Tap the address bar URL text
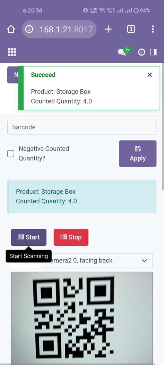The width and height of the screenshot is (164, 365). tap(64, 29)
